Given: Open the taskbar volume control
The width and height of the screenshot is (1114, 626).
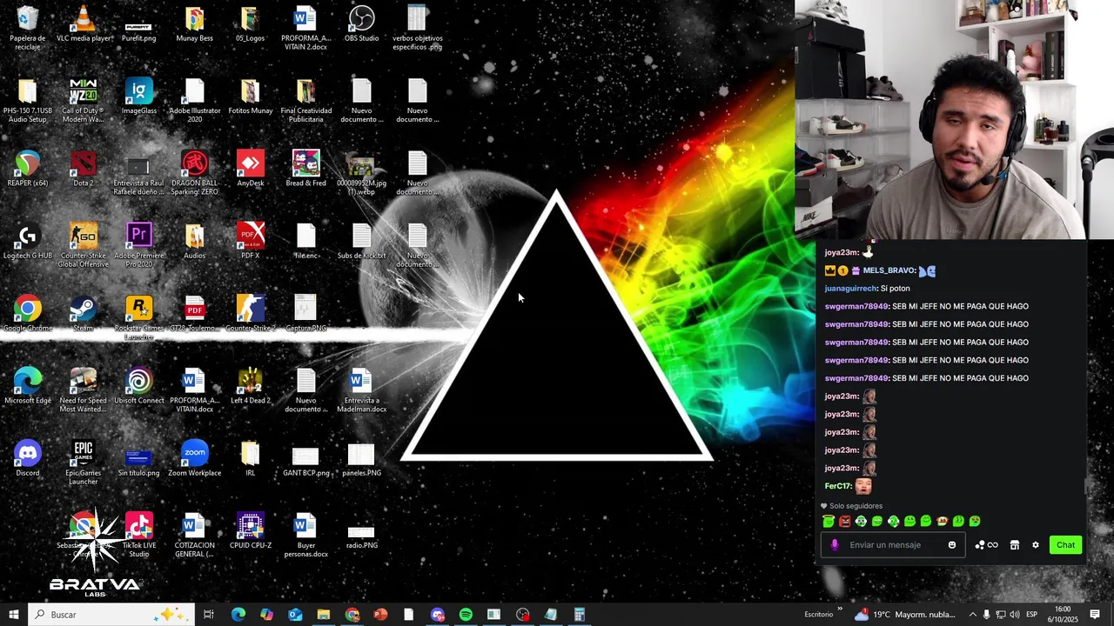Looking at the screenshot, I should point(1014,615).
